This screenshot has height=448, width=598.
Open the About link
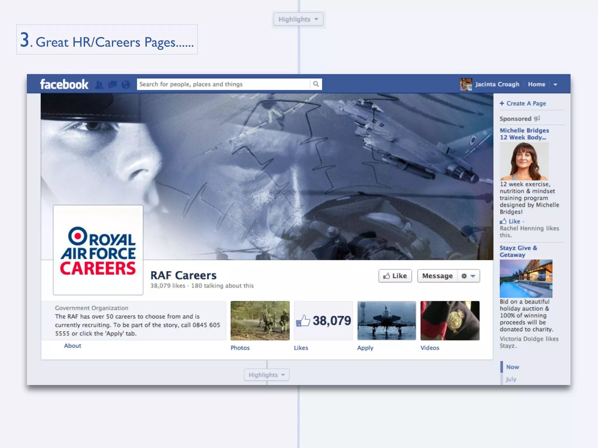point(72,346)
